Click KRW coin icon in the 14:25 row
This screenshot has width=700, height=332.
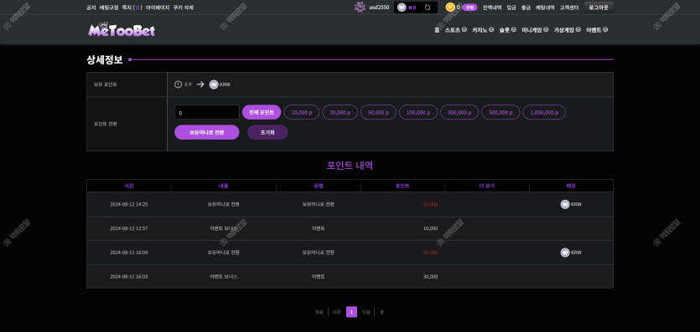point(565,204)
